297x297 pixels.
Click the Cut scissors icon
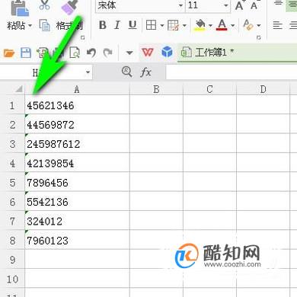coord(44,5)
